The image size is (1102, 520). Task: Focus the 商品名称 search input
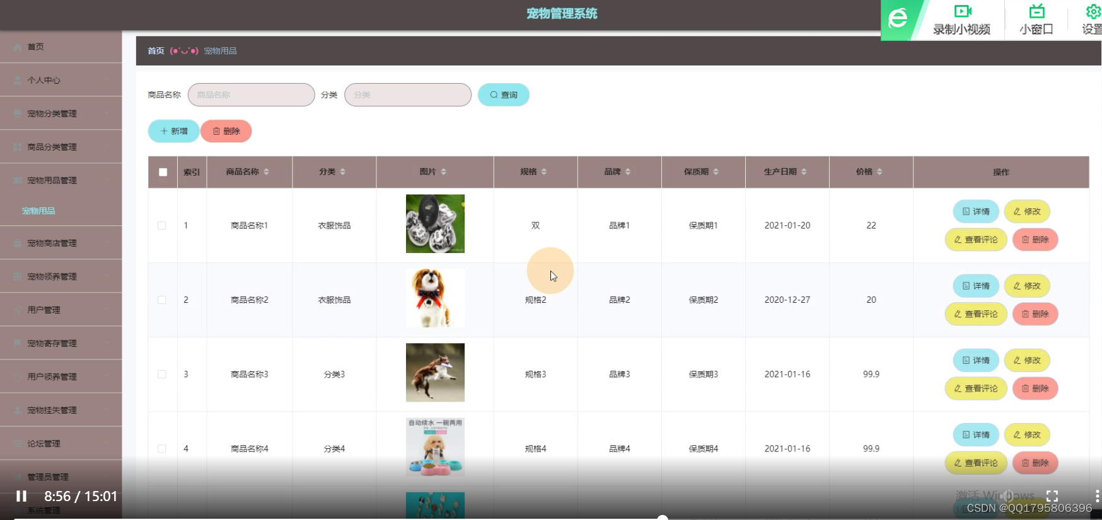pos(251,95)
